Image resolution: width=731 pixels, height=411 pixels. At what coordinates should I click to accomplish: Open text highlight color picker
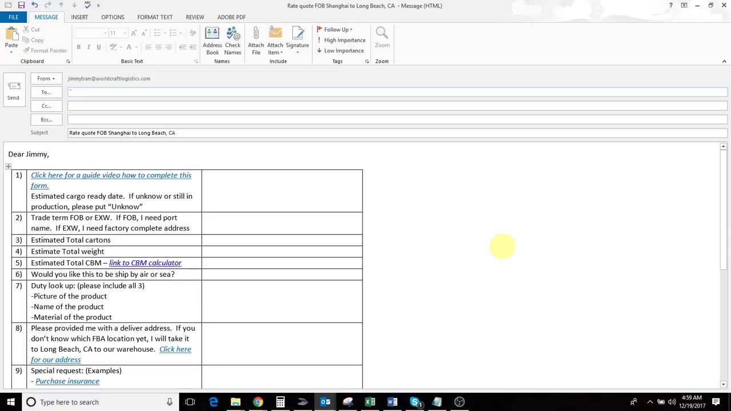click(115, 47)
